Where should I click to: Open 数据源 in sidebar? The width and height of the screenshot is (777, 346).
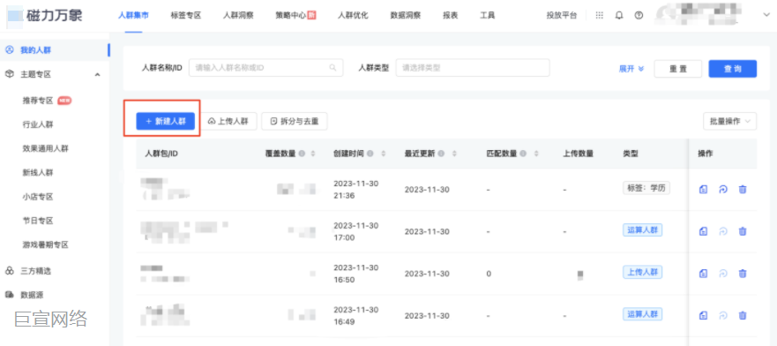32,295
